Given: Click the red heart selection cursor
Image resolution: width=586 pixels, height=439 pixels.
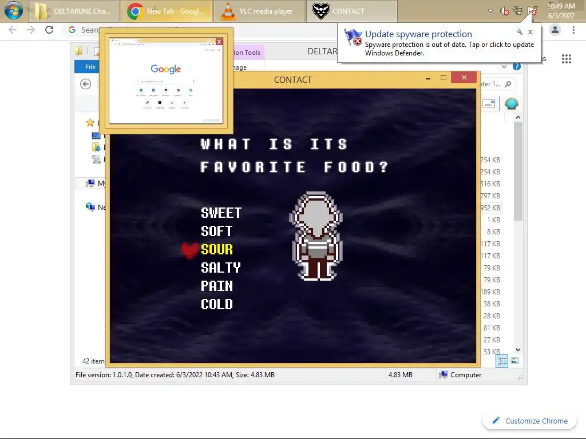Looking at the screenshot, I should [189, 250].
